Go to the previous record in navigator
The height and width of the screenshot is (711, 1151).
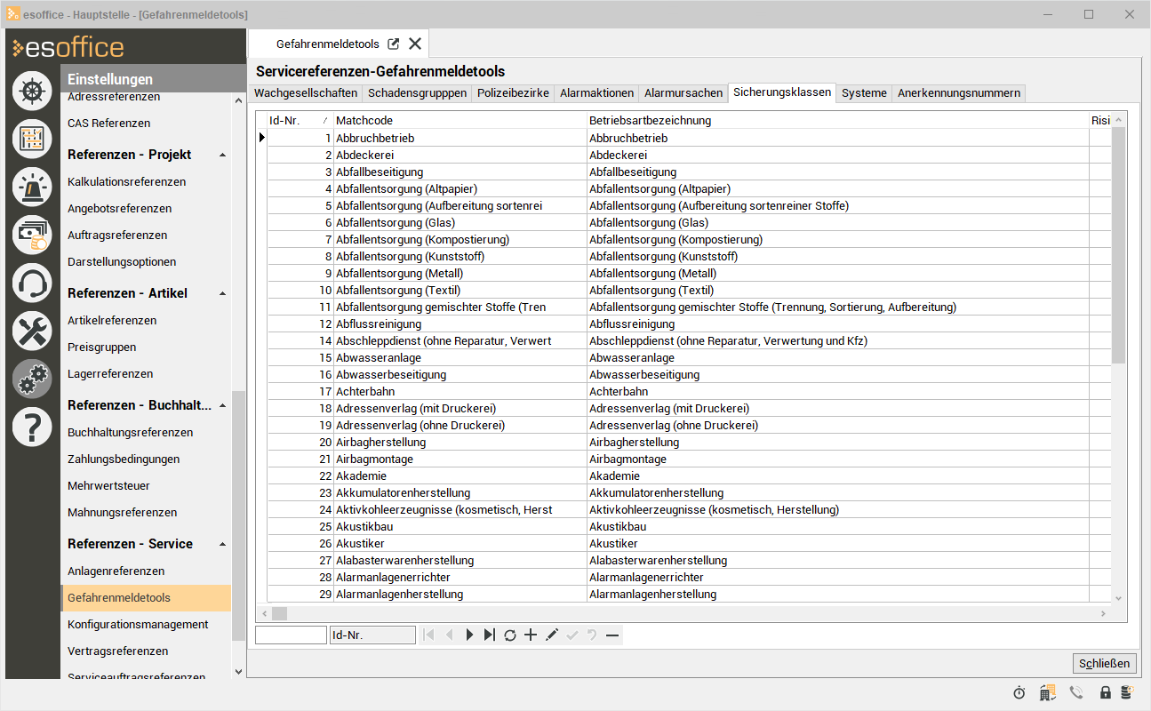450,635
